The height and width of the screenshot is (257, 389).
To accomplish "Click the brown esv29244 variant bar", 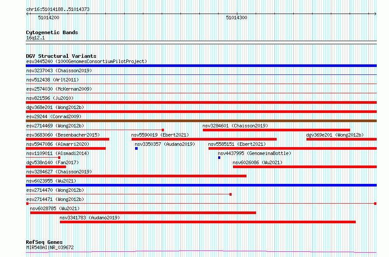I will [201, 121].
